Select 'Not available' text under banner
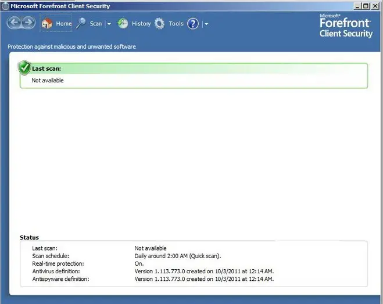Screen dimensions: 383x304 tap(48, 81)
